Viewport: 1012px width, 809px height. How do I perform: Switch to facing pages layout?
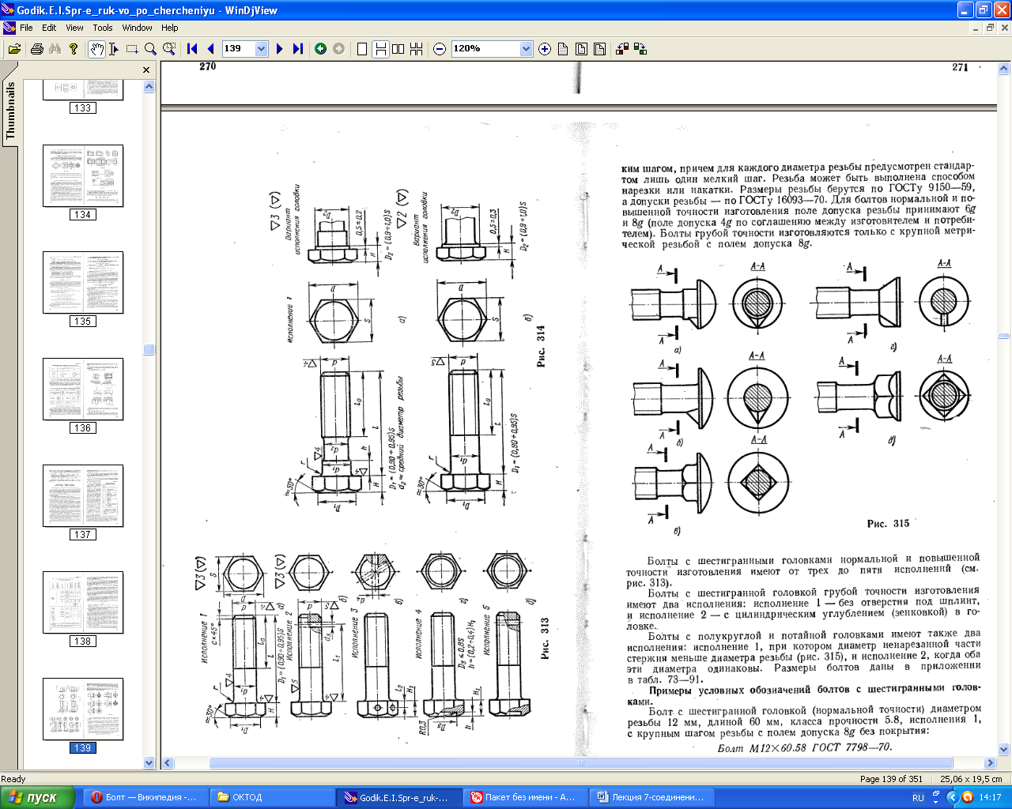tap(398, 49)
